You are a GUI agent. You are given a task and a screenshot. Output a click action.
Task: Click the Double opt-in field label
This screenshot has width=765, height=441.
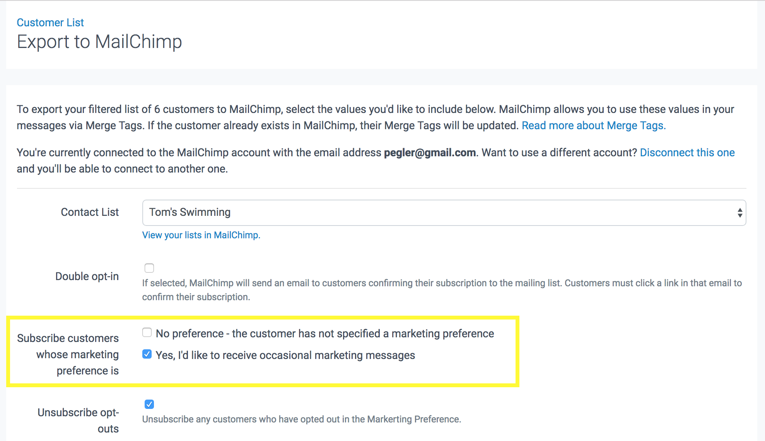pyautogui.click(x=87, y=276)
